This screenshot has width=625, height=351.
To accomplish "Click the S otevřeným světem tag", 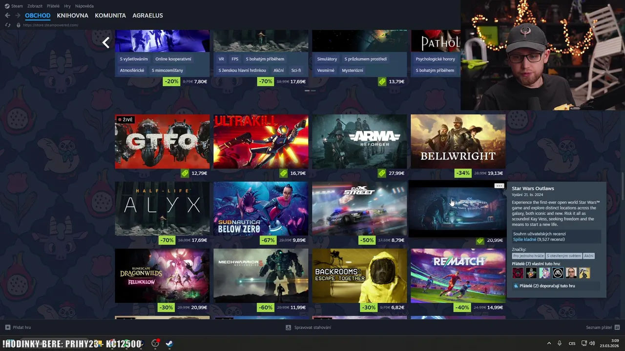I will tap(564, 256).
